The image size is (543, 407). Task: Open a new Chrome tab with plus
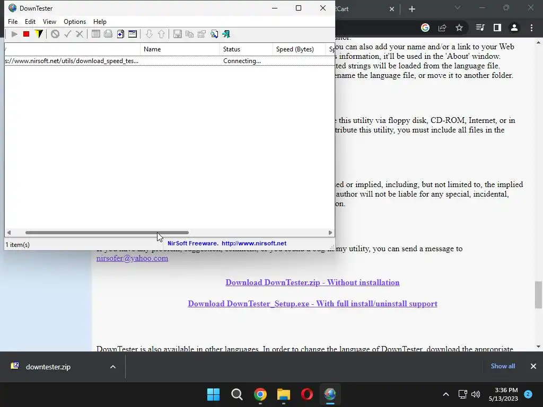(x=411, y=9)
